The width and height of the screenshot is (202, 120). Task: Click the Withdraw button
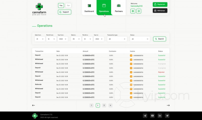pos(160,11)
